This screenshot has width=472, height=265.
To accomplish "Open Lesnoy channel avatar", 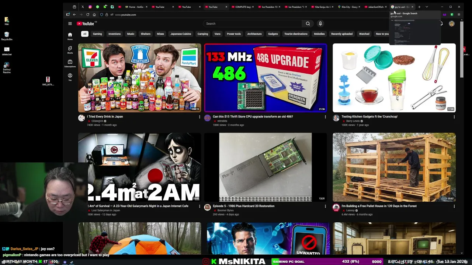I will (x=336, y=207).
